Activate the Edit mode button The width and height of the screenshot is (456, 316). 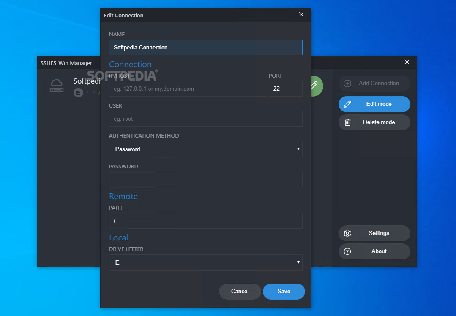374,104
